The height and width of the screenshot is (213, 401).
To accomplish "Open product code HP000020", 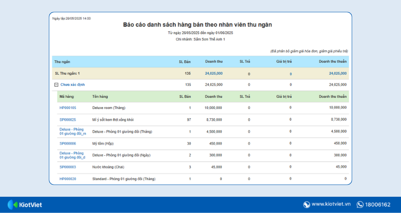I will point(68,179).
